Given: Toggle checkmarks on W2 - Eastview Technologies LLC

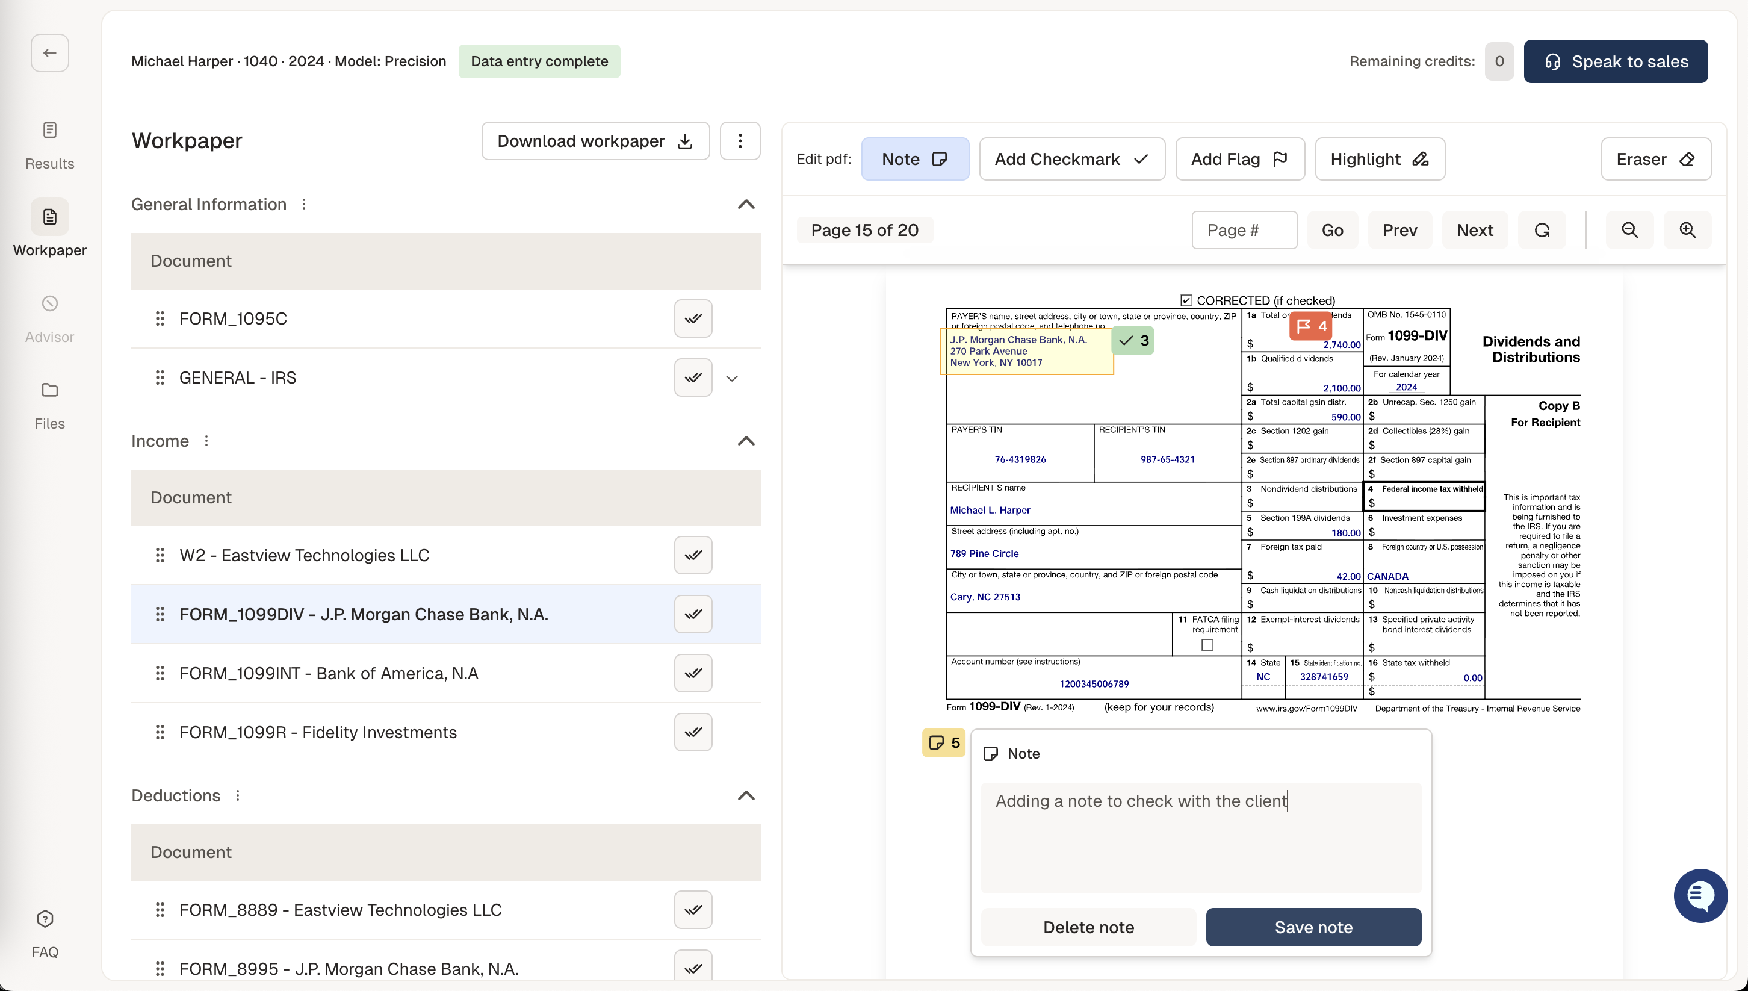Looking at the screenshot, I should click(693, 555).
